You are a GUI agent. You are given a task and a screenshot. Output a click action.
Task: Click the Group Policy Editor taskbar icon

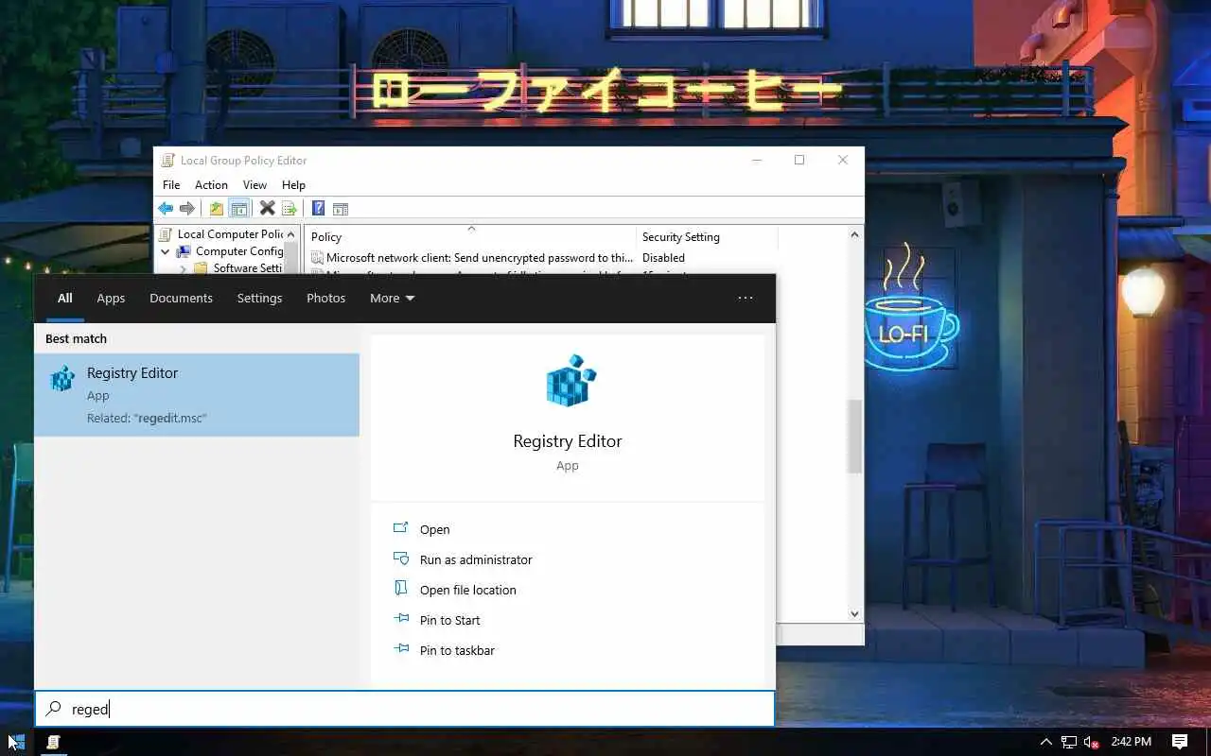click(x=54, y=742)
